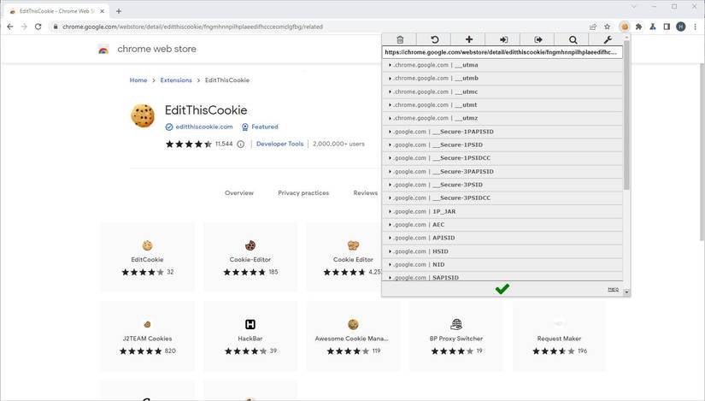This screenshot has height=401, width=705.
Task: Bookmark this page with star icon
Action: click(x=608, y=27)
